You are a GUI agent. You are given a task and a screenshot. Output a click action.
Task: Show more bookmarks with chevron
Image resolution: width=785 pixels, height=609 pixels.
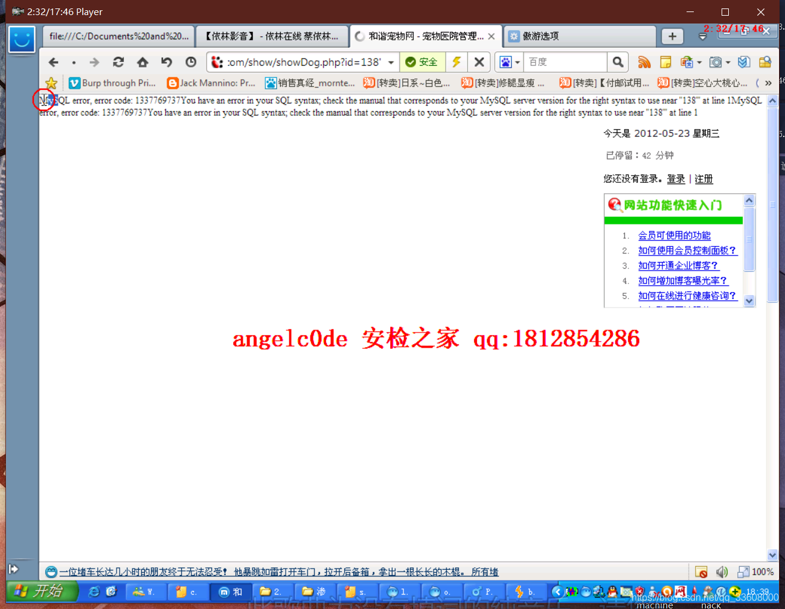pos(768,83)
